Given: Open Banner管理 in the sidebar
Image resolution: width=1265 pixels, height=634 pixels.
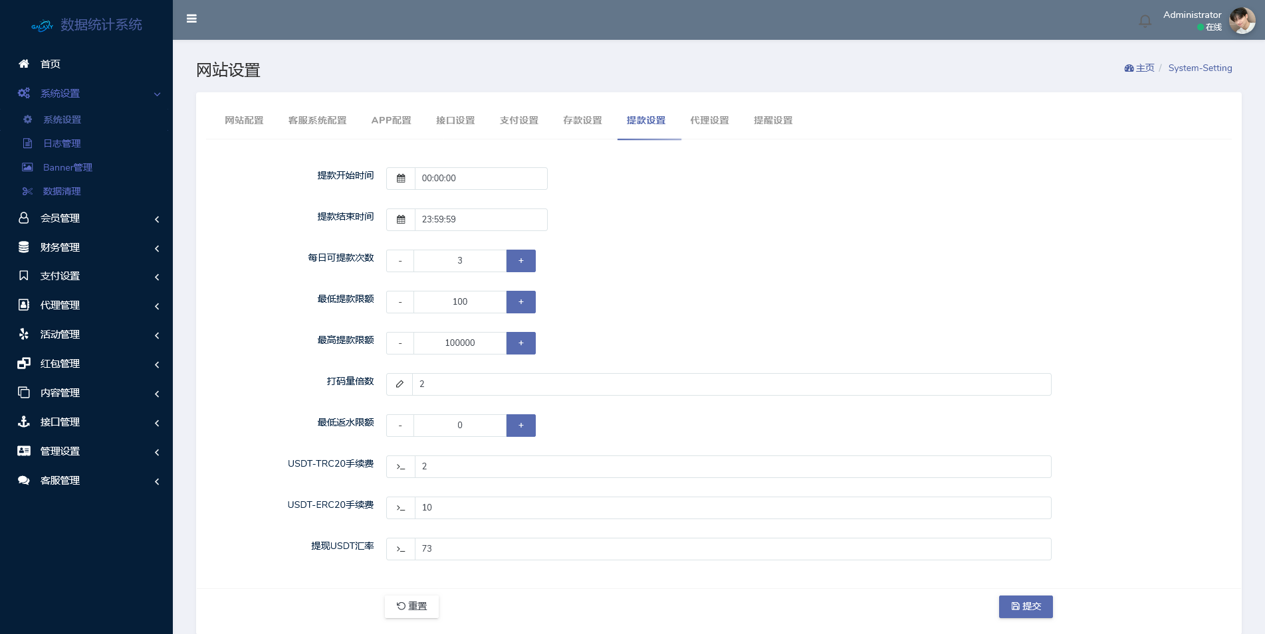Looking at the screenshot, I should [67, 167].
